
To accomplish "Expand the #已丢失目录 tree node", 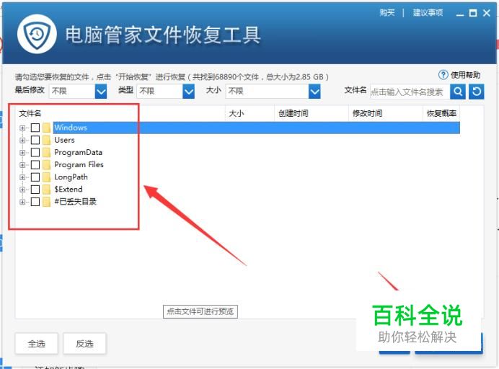I will click(22, 202).
